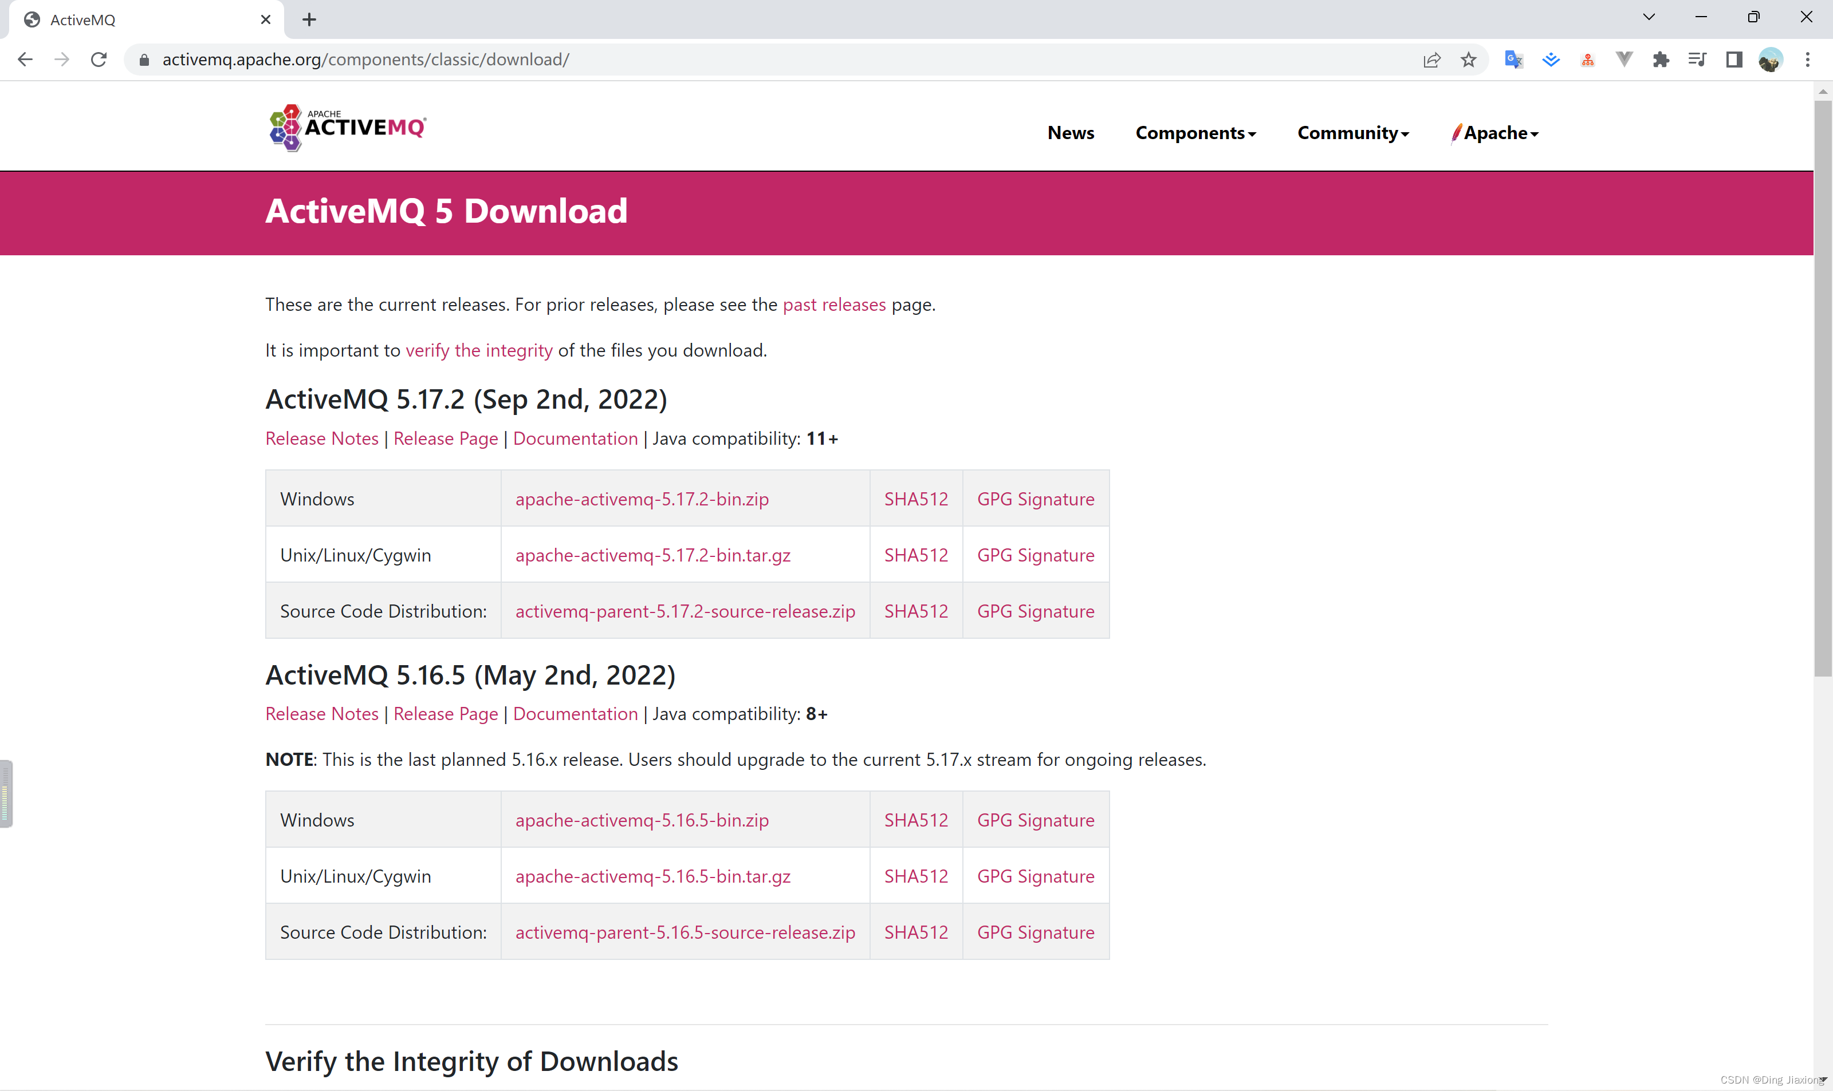Open the Extensions puzzle piece menu
The image size is (1833, 1091).
[1661, 60]
